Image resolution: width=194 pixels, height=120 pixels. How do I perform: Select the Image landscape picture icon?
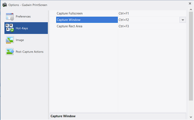(10, 40)
